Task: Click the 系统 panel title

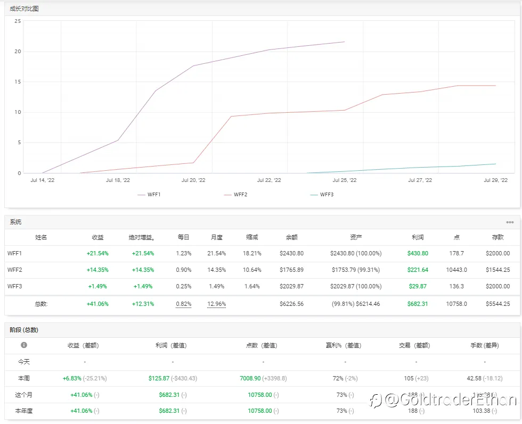Action: [x=15, y=222]
